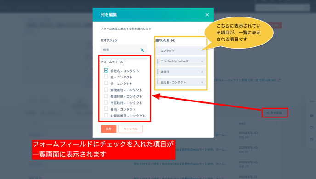The height and width of the screenshot is (179, 316).
Task: Click the 送信日 column header in background table
Action: 242,123
